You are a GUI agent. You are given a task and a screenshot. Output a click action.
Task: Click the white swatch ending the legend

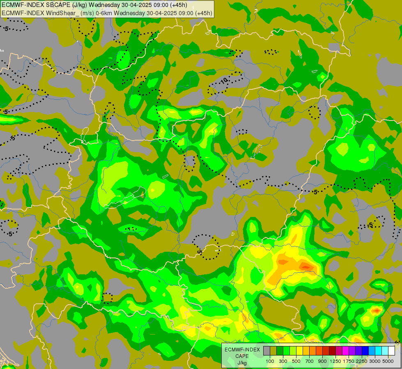[392, 351]
